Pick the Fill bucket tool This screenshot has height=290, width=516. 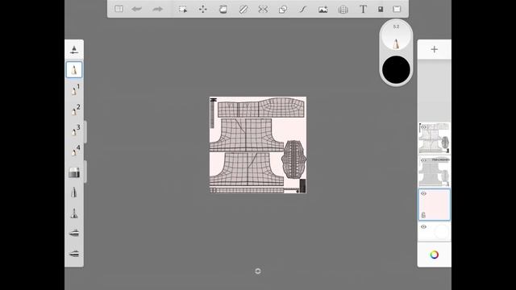223,9
